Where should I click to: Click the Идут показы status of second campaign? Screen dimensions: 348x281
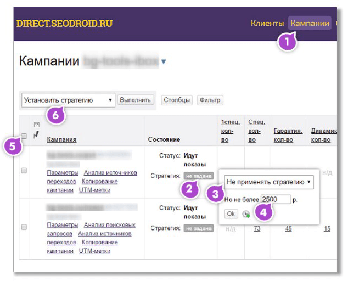coord(195,212)
